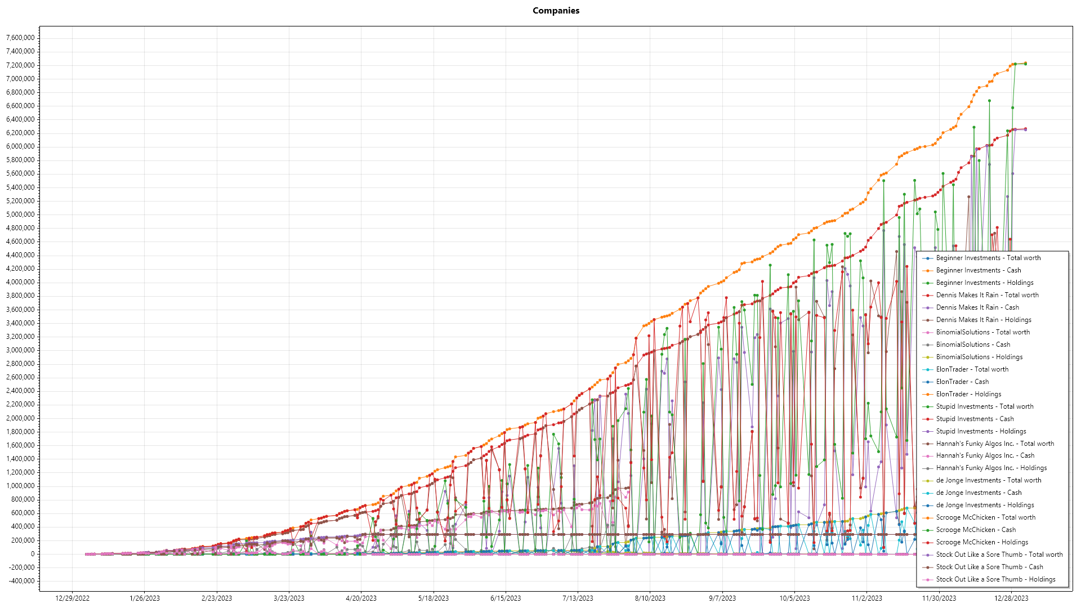Click the -400,000 y-axis label
This screenshot has height=608, width=1081.
tap(21, 581)
